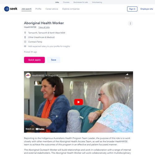Open the Job search tab

click(26, 9)
